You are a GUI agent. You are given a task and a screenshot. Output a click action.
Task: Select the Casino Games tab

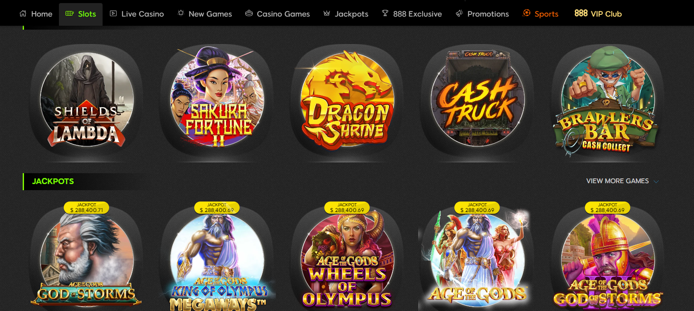pos(278,14)
